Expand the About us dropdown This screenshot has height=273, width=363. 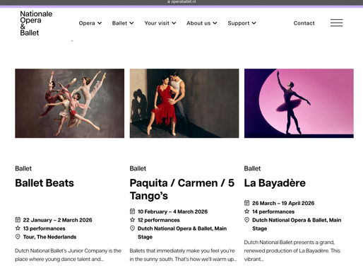point(202,23)
